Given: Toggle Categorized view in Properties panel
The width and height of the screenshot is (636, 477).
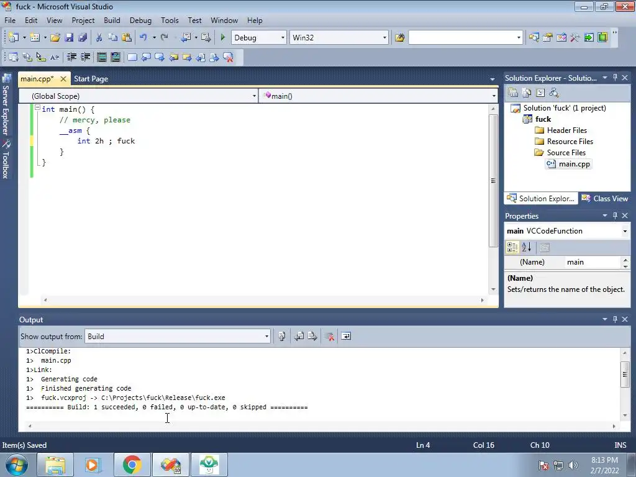Looking at the screenshot, I should point(512,247).
